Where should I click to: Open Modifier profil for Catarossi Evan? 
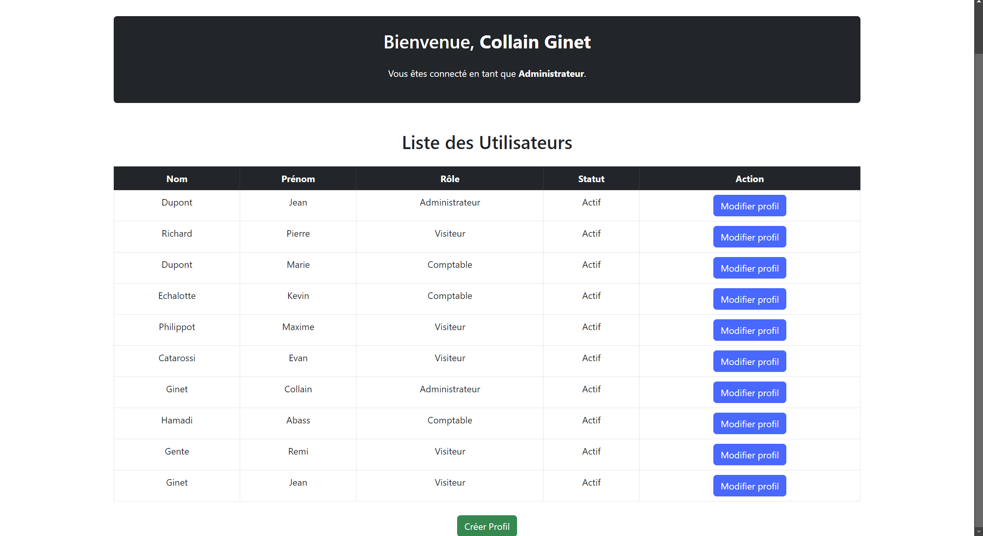[749, 362]
